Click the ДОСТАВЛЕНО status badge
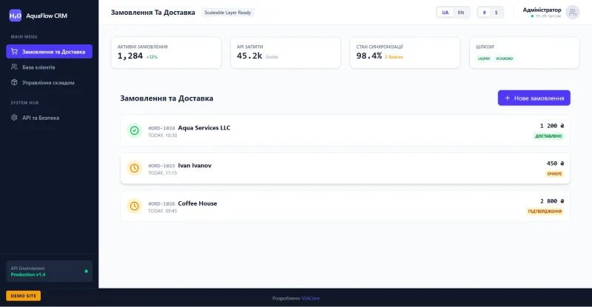This screenshot has width=592, height=307. [x=548, y=136]
